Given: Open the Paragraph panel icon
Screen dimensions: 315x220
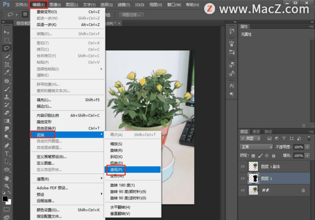Looking at the screenshot, I should point(232,94).
